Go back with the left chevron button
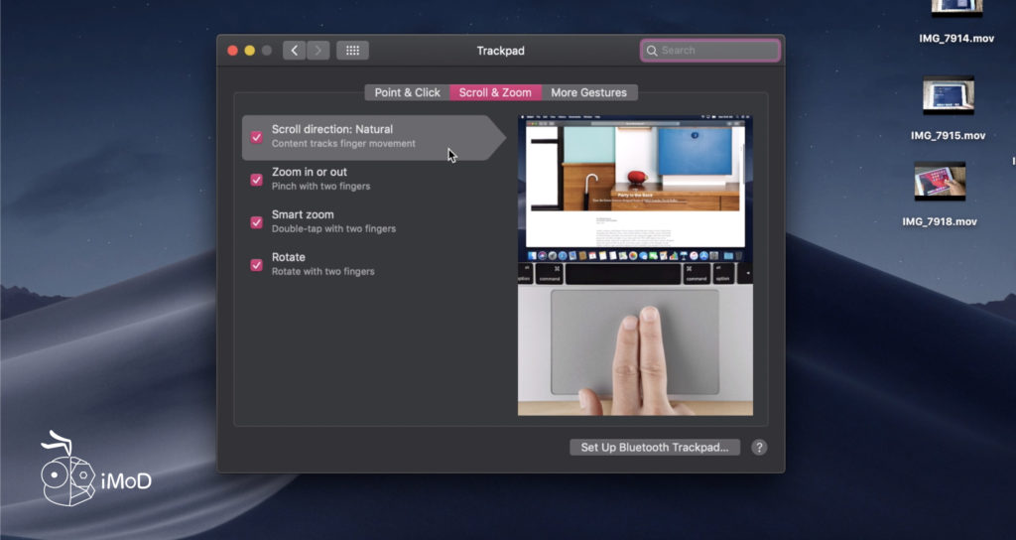The image size is (1016, 540). 294,51
